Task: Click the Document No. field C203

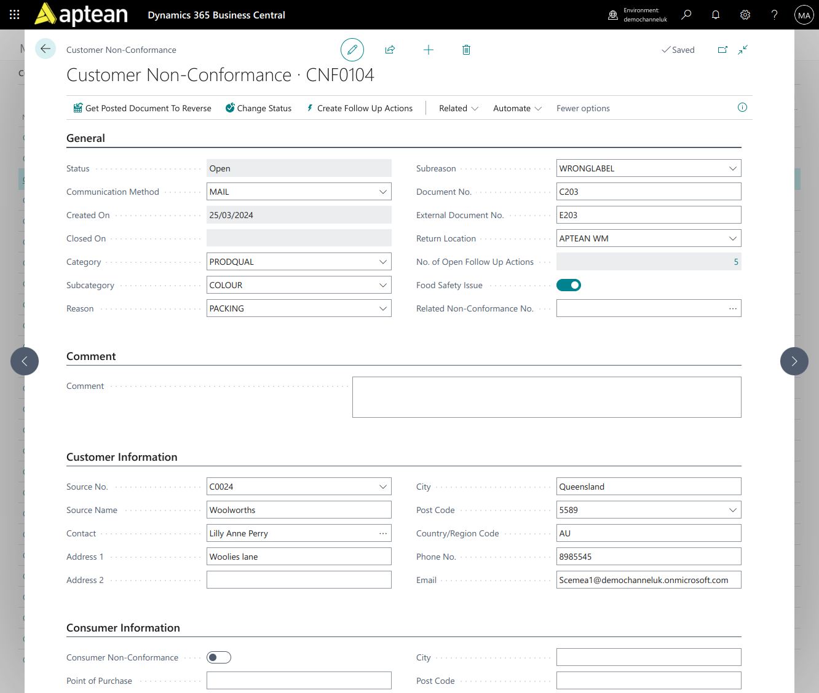Action: [649, 192]
